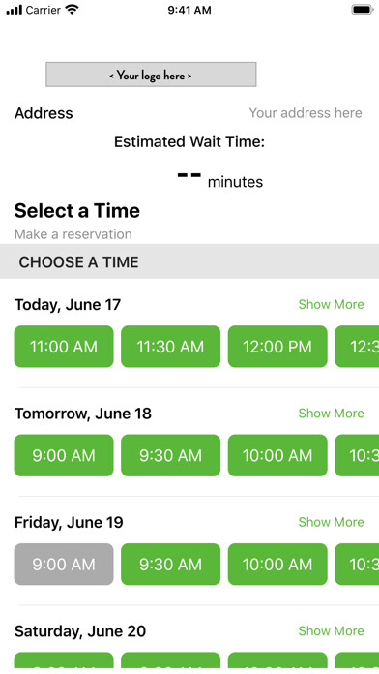
Task: Show more times for Friday, June 19
Action: point(331,522)
